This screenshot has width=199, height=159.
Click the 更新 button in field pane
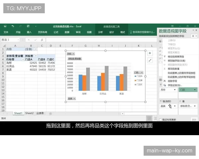194,120
